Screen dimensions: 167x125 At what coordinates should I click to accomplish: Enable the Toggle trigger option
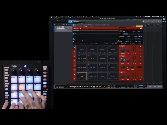pos(140,34)
